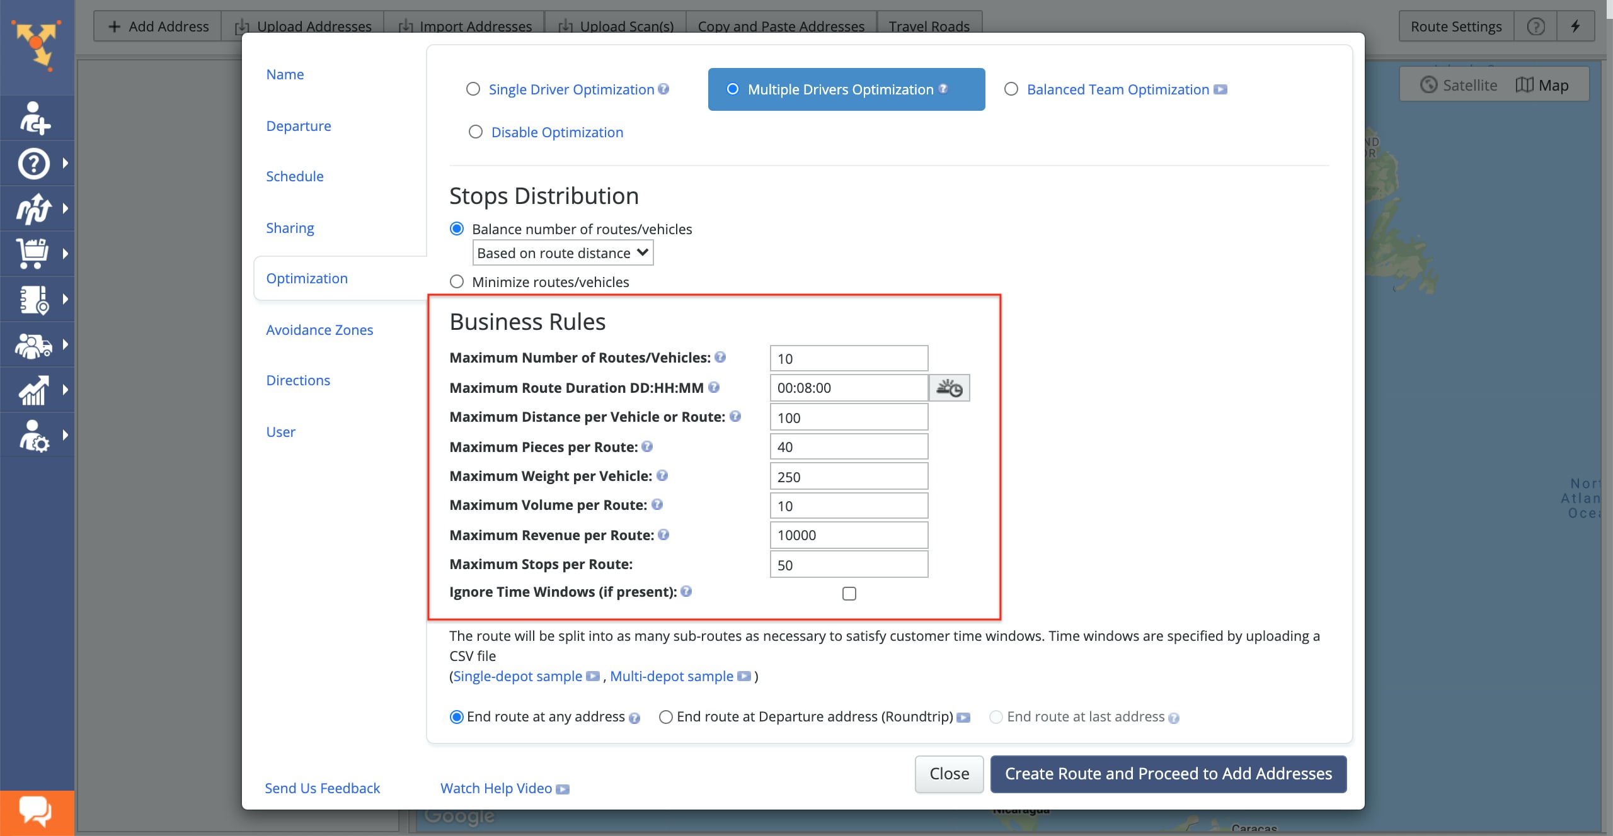1613x836 pixels.
Task: Open the Schedule settings tab
Action: coord(295,176)
